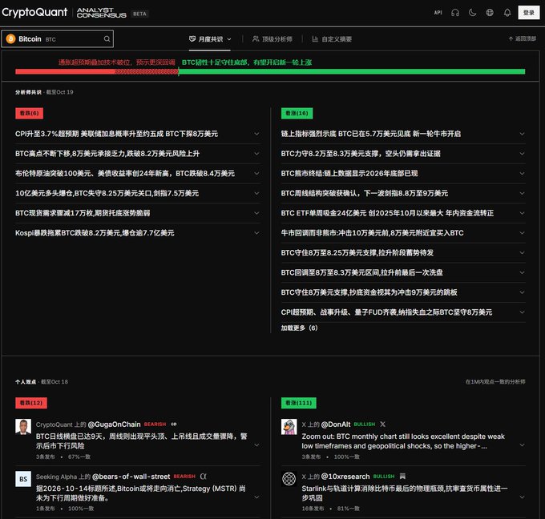Click 返回顶部 back to top link
545x519 pixels.
(x=522, y=38)
